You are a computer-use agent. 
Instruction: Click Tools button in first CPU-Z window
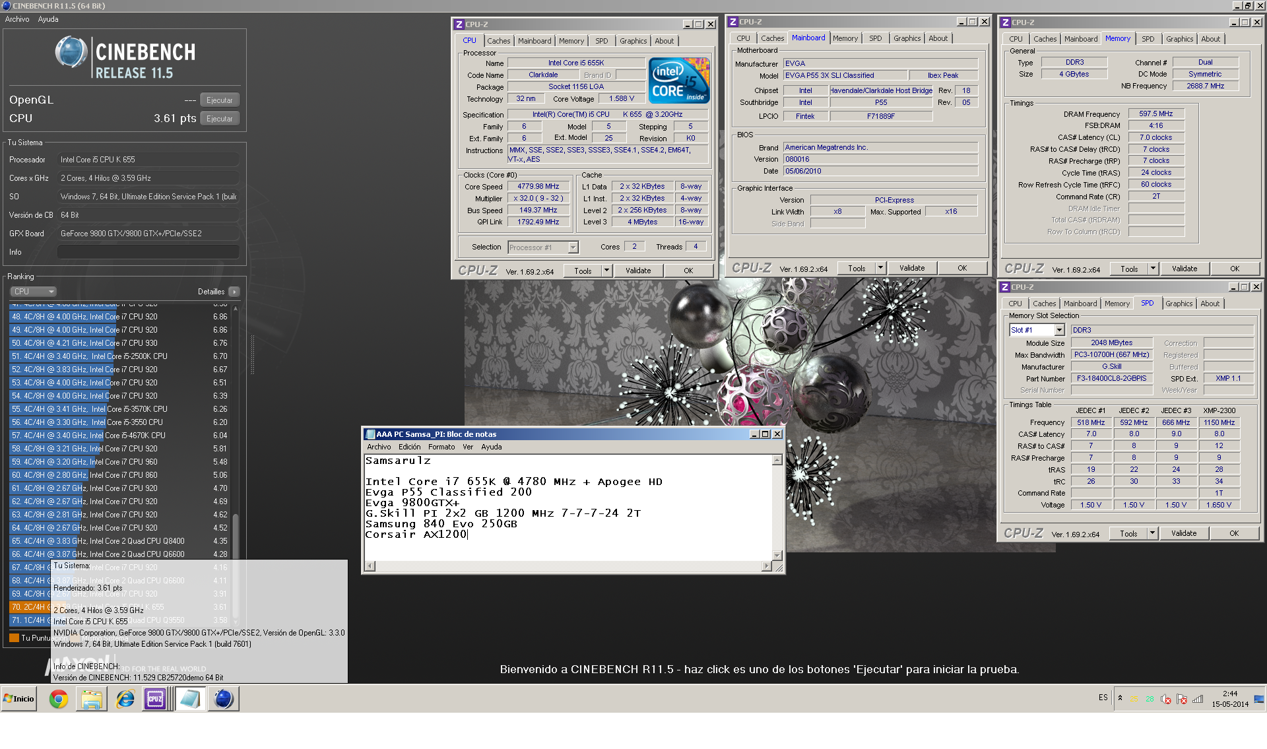(583, 271)
